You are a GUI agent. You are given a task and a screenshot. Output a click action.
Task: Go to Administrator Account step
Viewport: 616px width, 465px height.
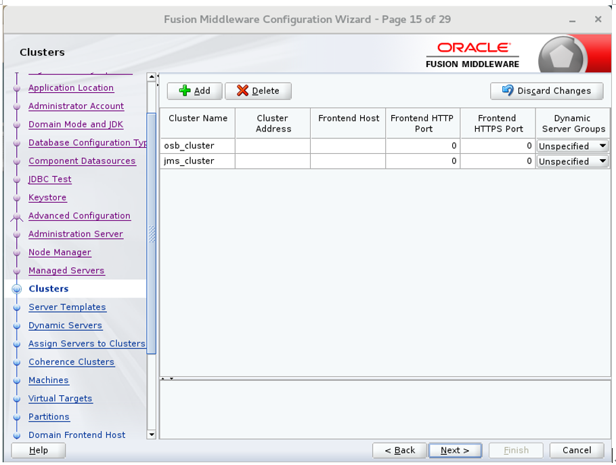coord(76,106)
